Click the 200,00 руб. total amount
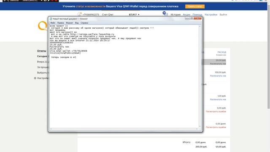 (x=201, y=147)
